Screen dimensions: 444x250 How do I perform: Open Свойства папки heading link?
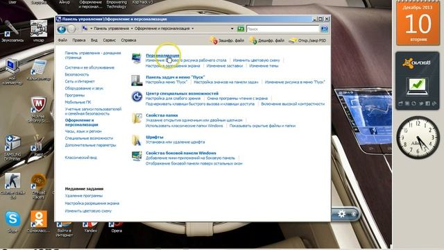[162, 115]
